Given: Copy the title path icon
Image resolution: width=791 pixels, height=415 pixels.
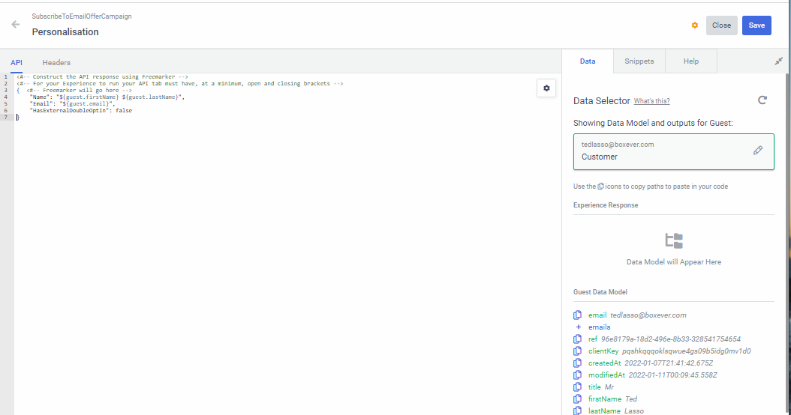Looking at the screenshot, I should 578,387.
